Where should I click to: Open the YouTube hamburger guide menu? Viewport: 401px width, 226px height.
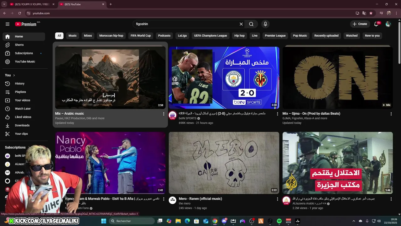pyautogui.click(x=8, y=24)
